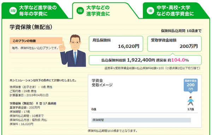This screenshot has height=135, width=212.
Task: Click the II型 circle badge icon
Action: [80, 11]
